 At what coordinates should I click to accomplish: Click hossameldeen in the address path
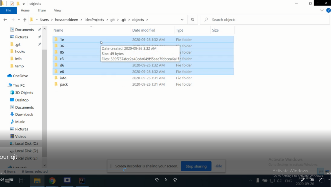[x=67, y=20]
